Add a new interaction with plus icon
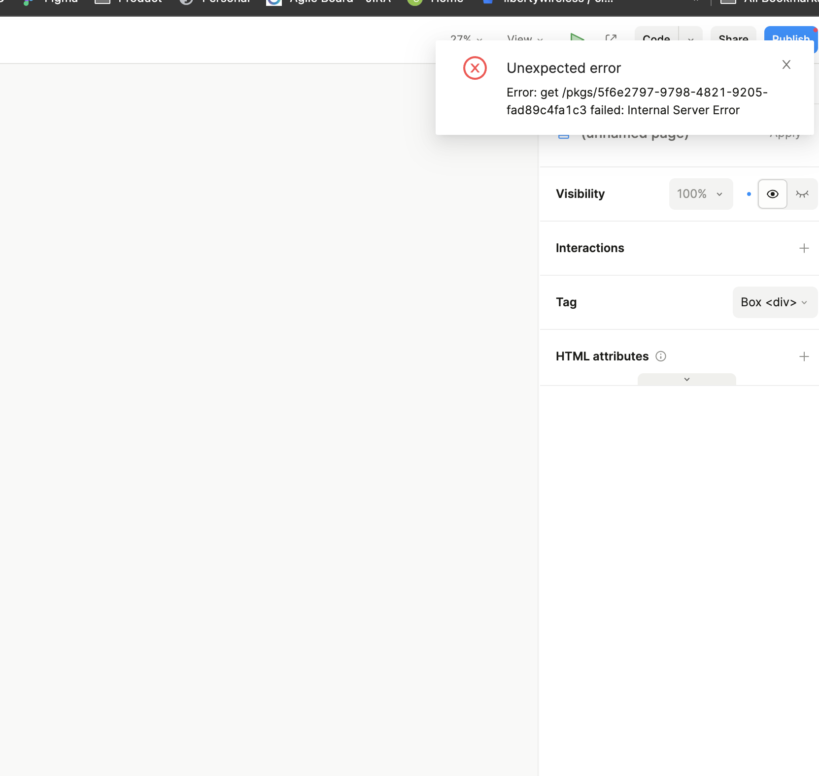819x776 pixels. (x=804, y=248)
